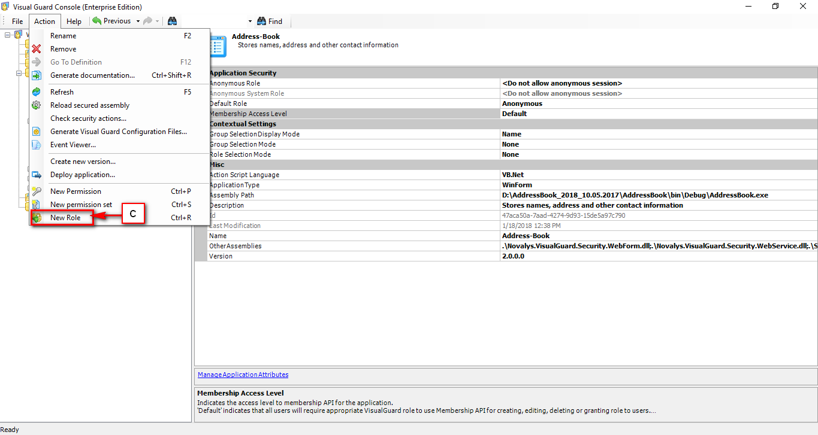Image resolution: width=818 pixels, height=435 pixels.
Task: Click the Reload secured assembly gear icon
Action: point(36,105)
